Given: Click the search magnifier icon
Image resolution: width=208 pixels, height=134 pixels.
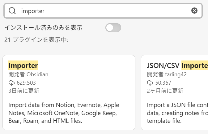Looking at the screenshot, I should (12, 11).
